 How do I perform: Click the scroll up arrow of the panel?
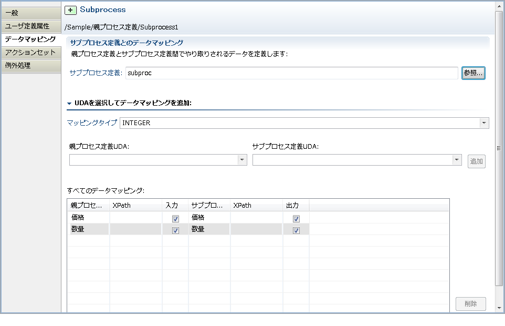pos(499,6)
